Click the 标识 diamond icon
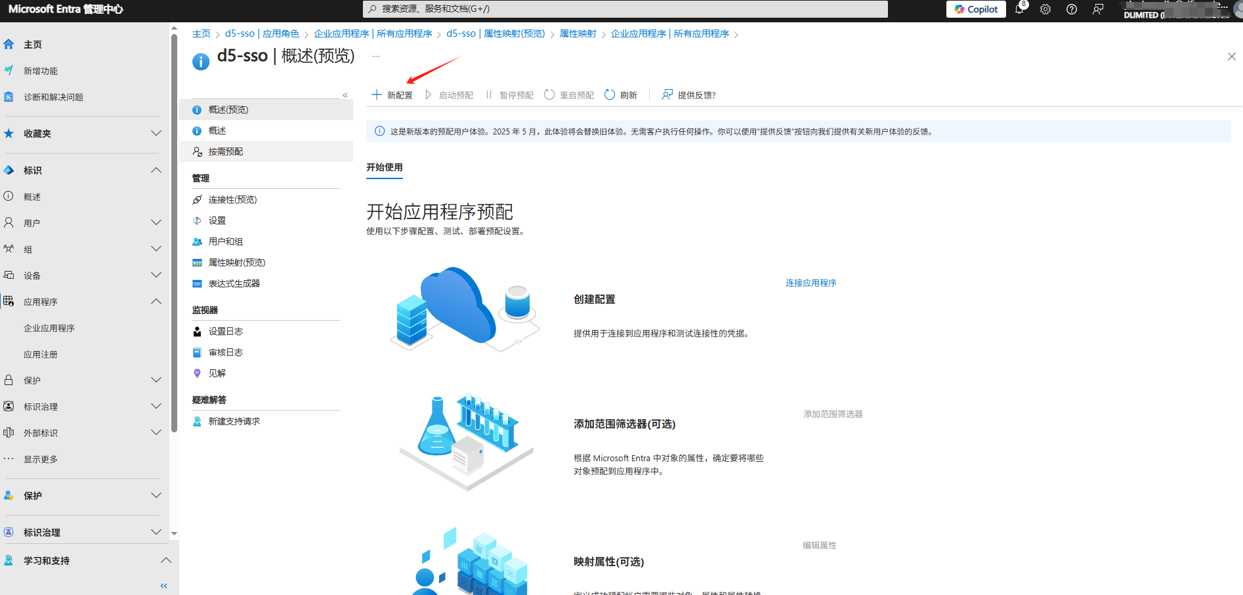This screenshot has width=1243, height=595. (9, 171)
